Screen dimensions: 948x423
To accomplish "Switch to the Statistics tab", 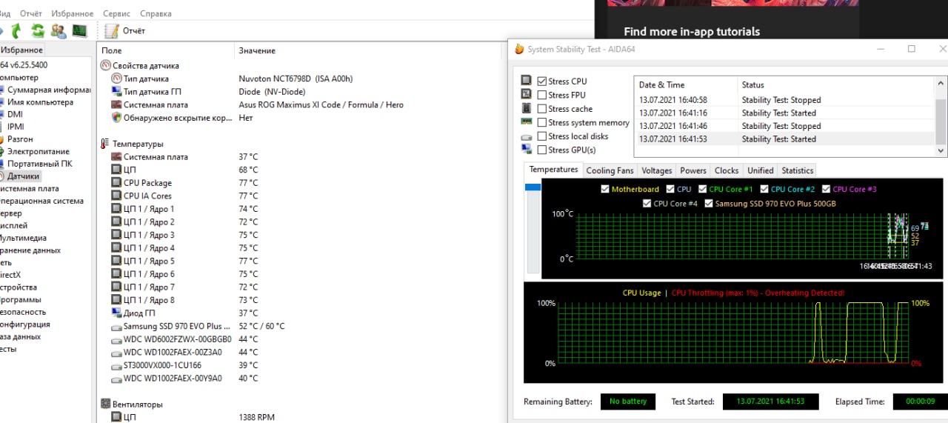I will [x=797, y=170].
